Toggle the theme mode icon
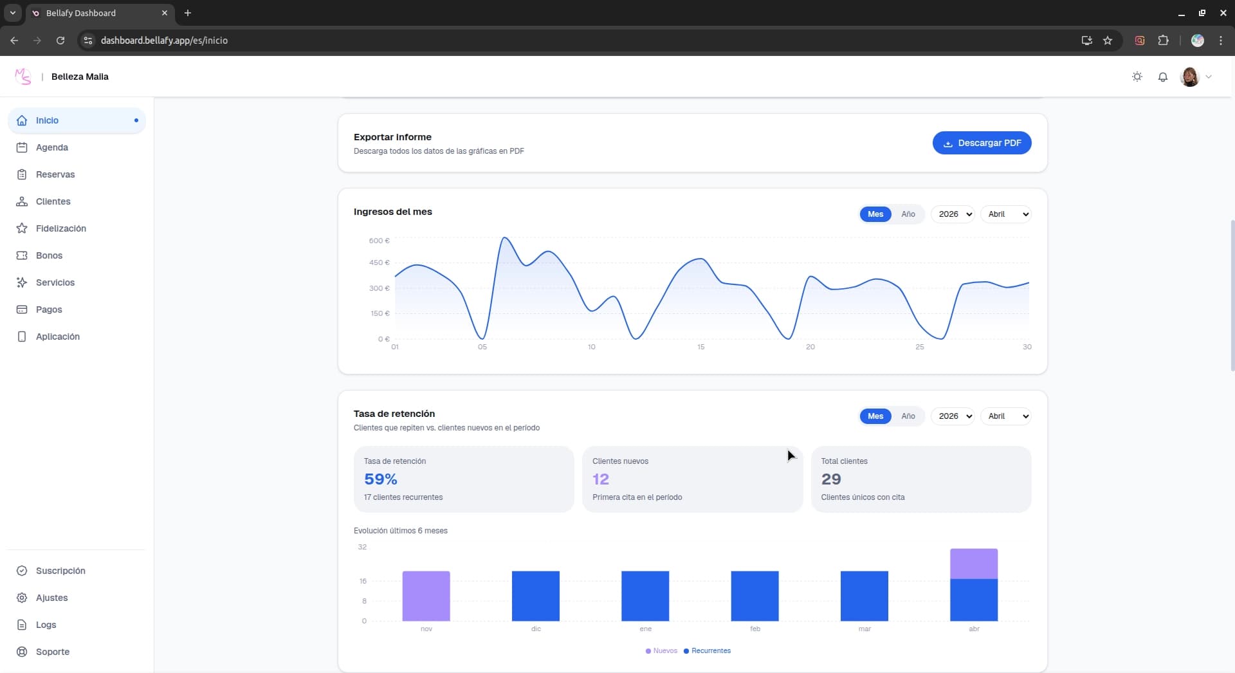The image size is (1235, 673). [x=1137, y=76]
